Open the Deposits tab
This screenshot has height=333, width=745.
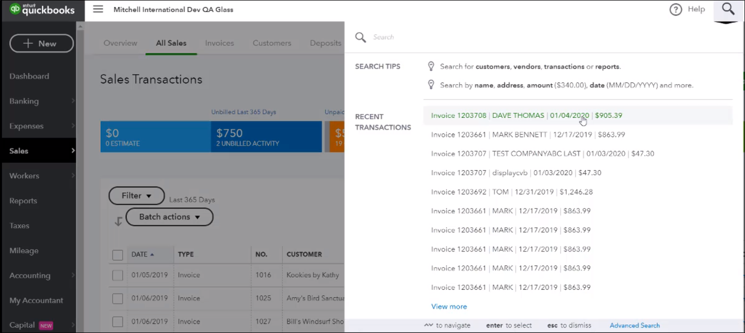326,43
